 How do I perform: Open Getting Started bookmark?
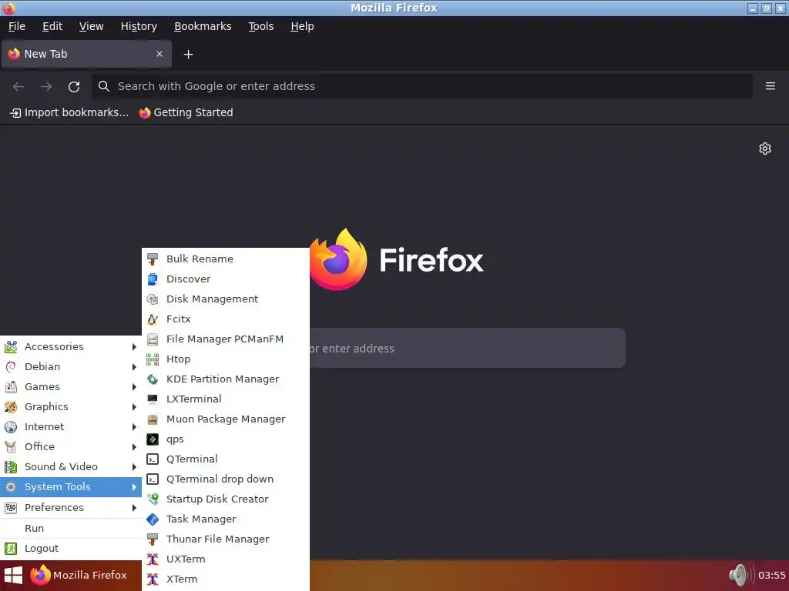point(186,112)
